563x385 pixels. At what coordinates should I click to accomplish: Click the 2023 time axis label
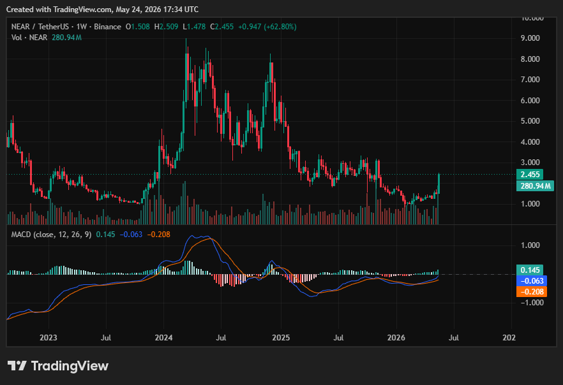[x=48, y=338]
